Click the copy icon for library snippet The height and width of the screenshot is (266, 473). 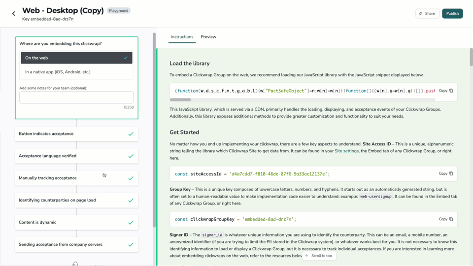[x=451, y=91]
